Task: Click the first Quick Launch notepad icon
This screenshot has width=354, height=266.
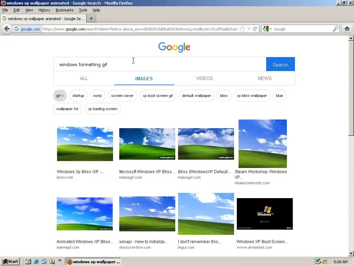Action: click(28, 262)
